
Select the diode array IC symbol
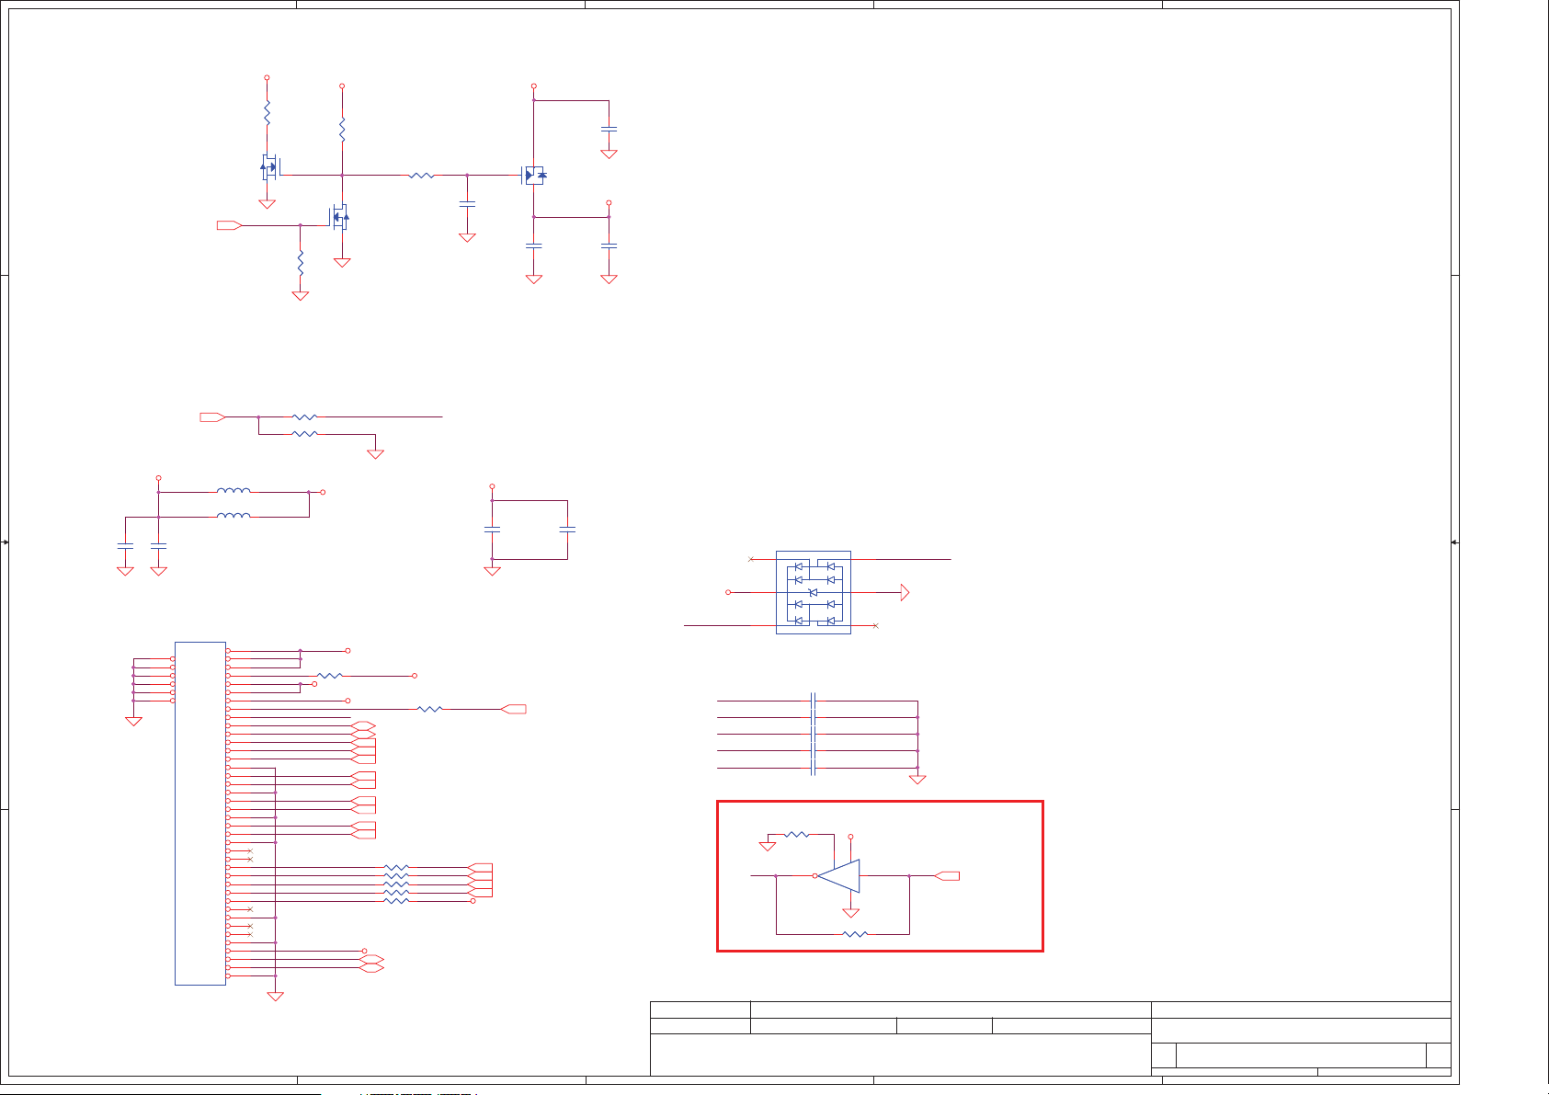click(x=814, y=592)
